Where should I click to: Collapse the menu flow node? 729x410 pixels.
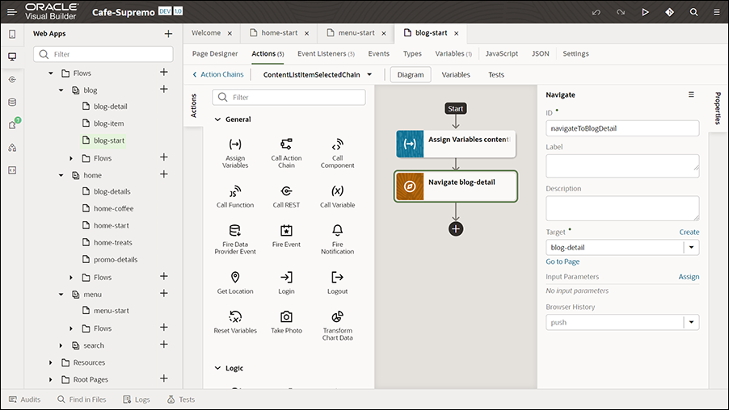61,295
